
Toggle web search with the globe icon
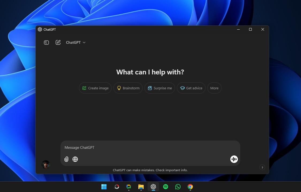(x=75, y=159)
